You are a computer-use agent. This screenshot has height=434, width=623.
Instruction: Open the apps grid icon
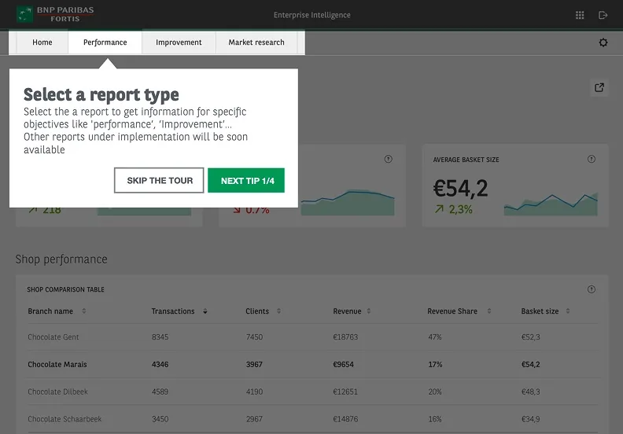(580, 15)
